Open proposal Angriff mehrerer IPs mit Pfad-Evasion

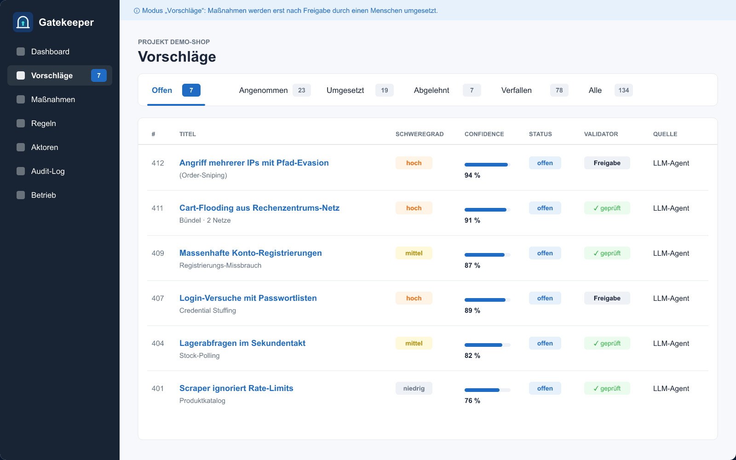click(x=254, y=163)
